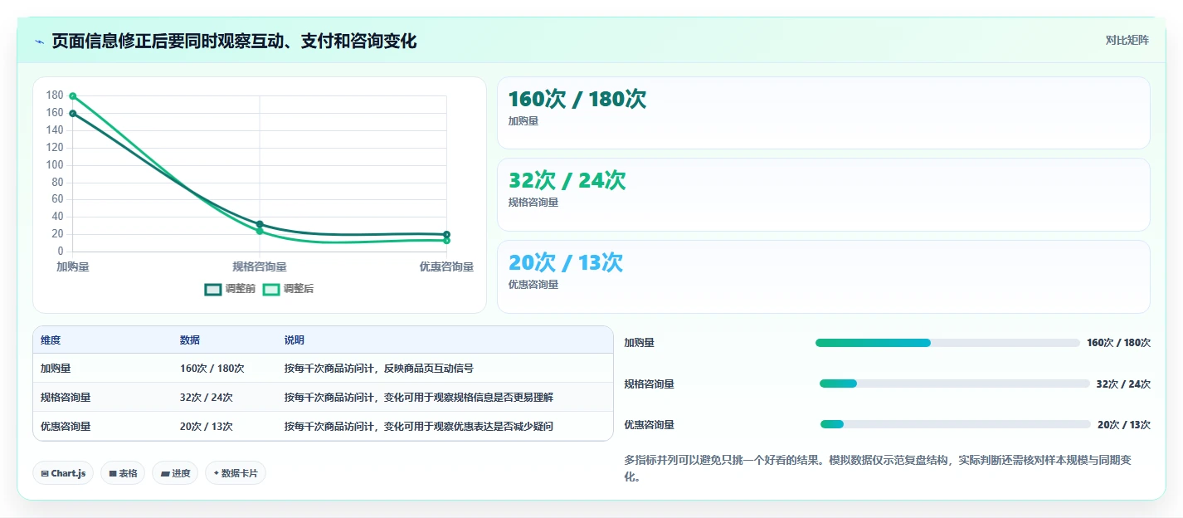Click the 进度 chip icon
Viewport: 1183px width, 518px height.
[165, 473]
